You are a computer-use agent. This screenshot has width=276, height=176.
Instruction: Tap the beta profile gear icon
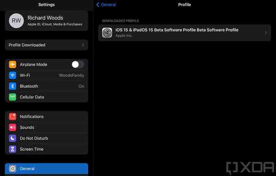tap(107, 33)
